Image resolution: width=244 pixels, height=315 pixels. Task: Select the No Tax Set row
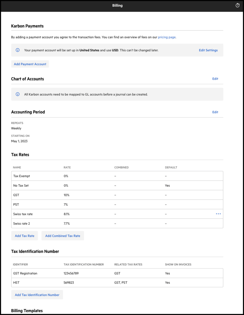tap(117, 185)
